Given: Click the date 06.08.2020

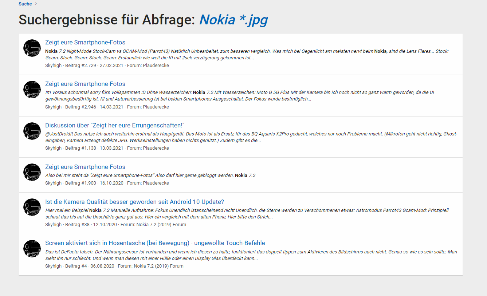Looking at the screenshot, I should [102, 266].
